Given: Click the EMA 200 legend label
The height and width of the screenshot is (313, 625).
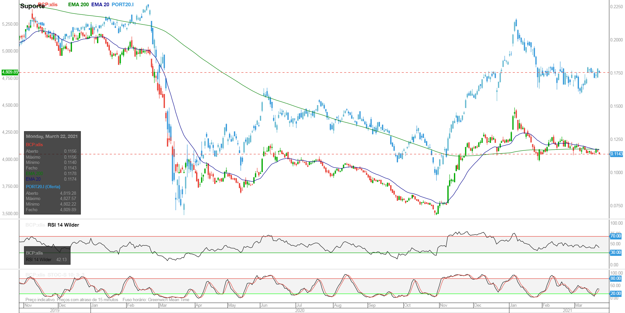Looking at the screenshot, I should pos(78,5).
